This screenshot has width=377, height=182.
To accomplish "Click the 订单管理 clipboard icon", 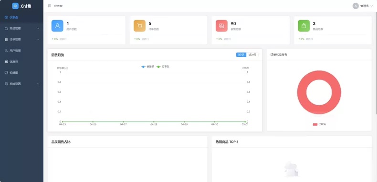I will click(6, 40).
